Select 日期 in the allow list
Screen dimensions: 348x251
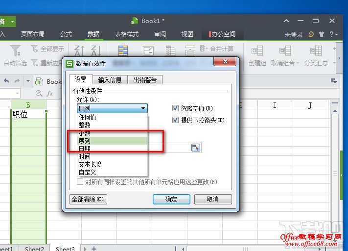click(x=112, y=149)
